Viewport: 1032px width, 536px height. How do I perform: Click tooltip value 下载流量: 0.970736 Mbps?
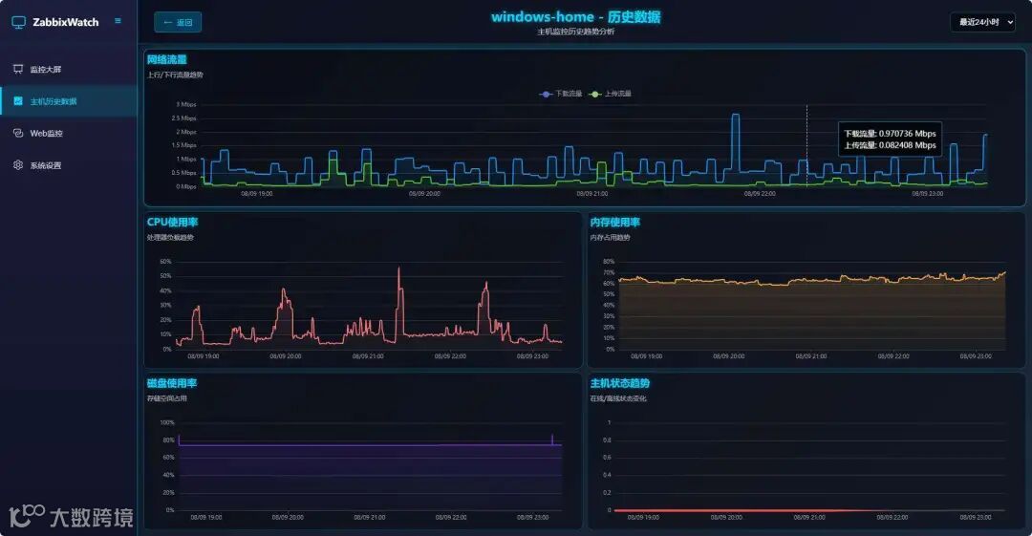click(890, 134)
